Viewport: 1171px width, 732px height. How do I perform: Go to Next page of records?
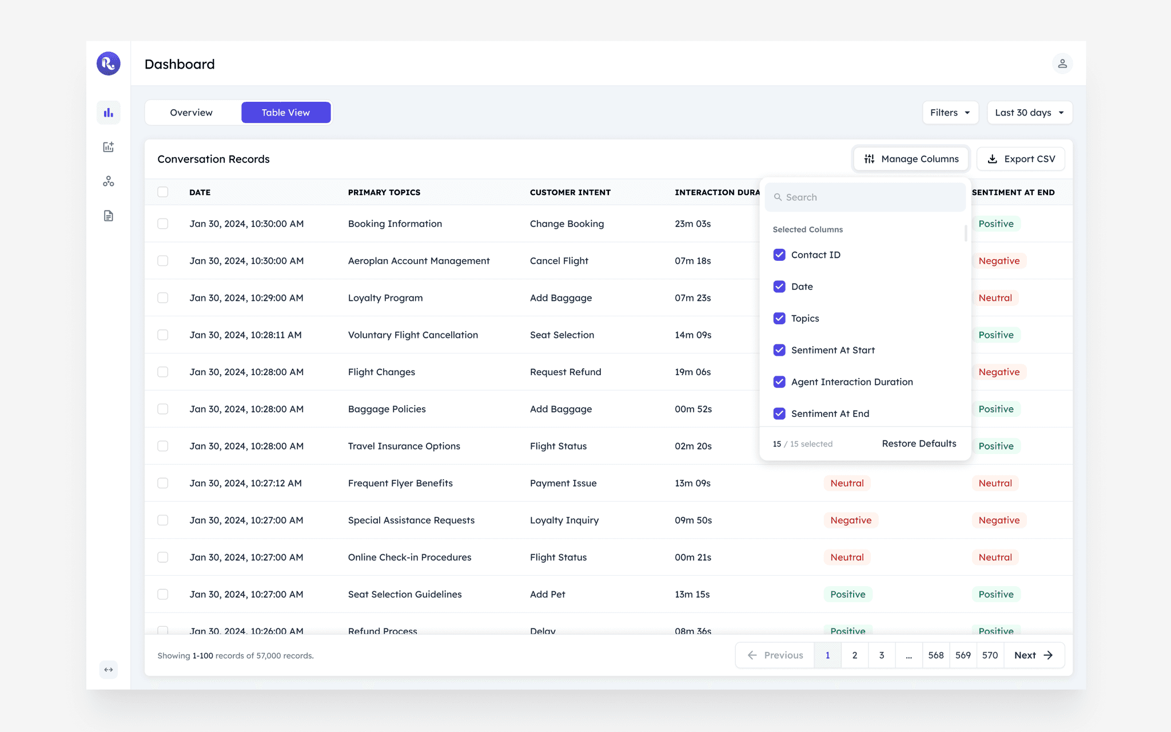[1033, 655]
